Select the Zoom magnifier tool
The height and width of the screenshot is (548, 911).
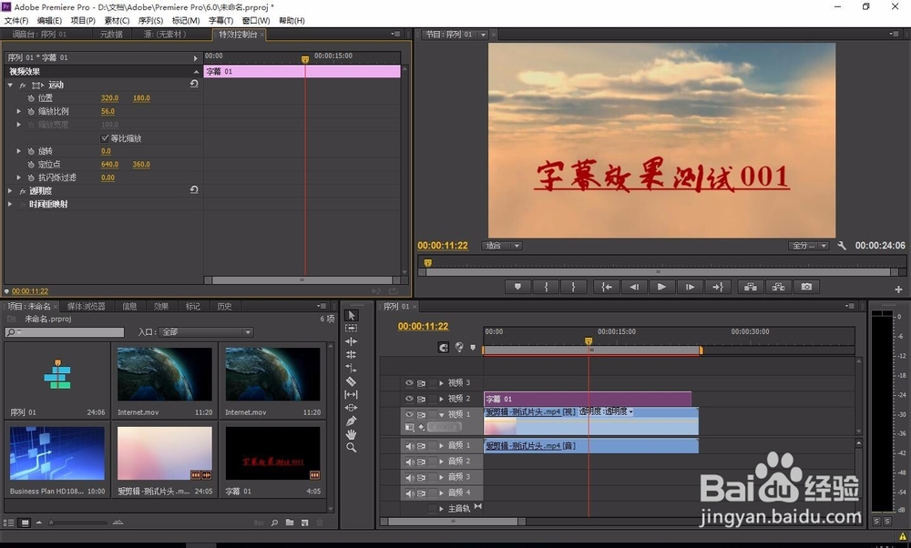351,448
